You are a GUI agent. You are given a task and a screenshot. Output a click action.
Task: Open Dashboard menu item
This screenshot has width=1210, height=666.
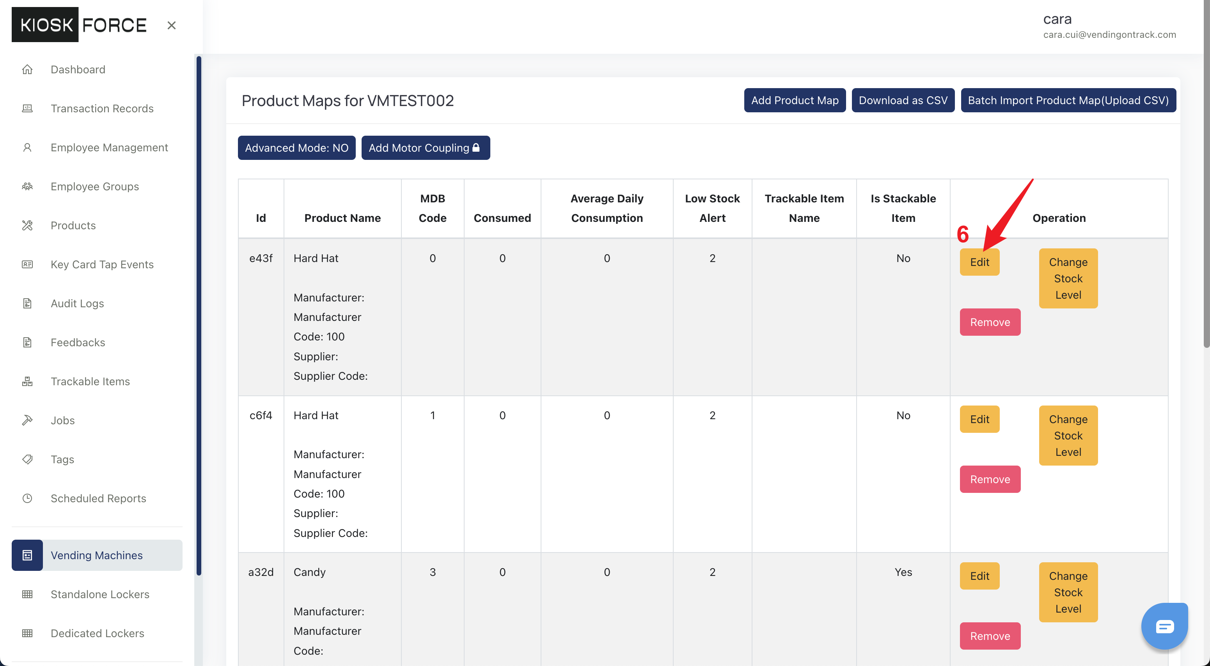tap(78, 69)
